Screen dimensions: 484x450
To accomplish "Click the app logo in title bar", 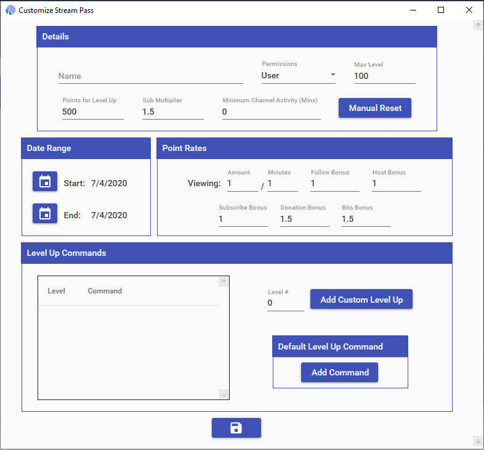I will (10, 10).
